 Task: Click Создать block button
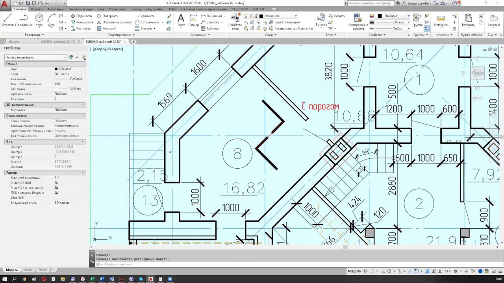click(x=337, y=16)
